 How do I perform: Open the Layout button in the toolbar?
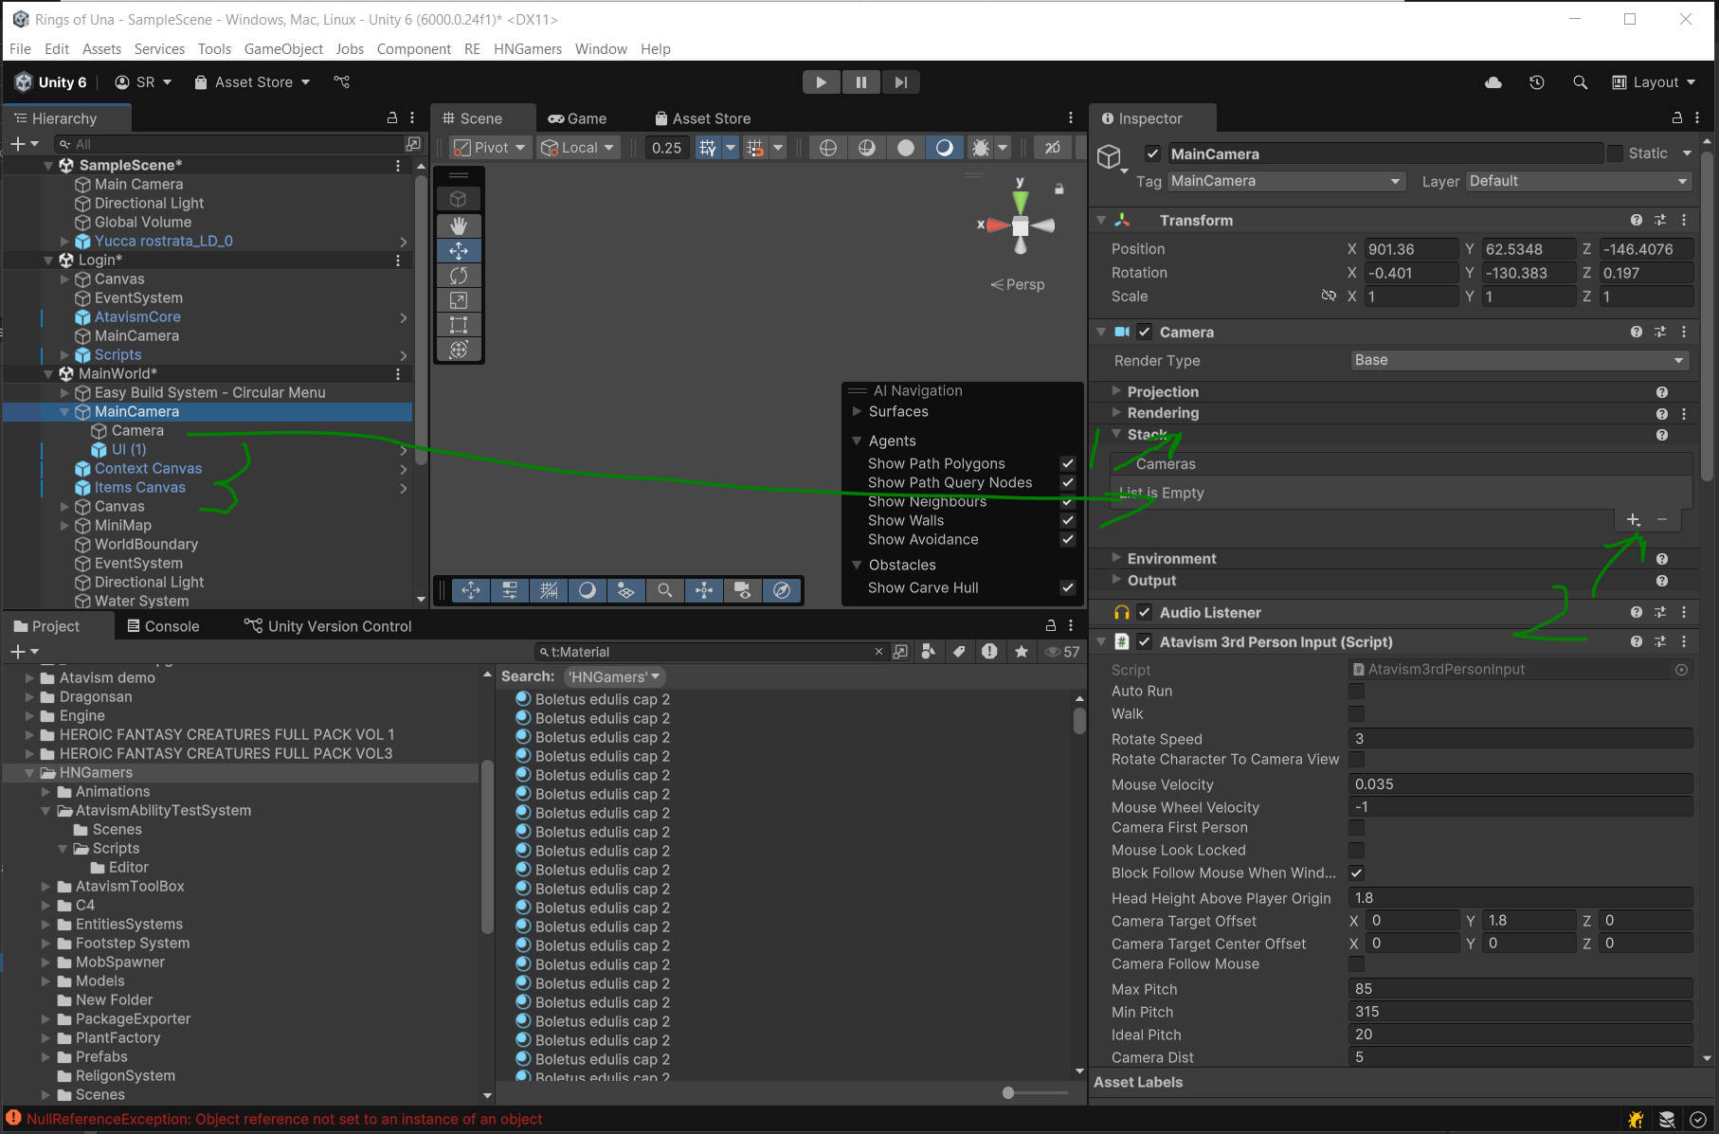(1654, 82)
